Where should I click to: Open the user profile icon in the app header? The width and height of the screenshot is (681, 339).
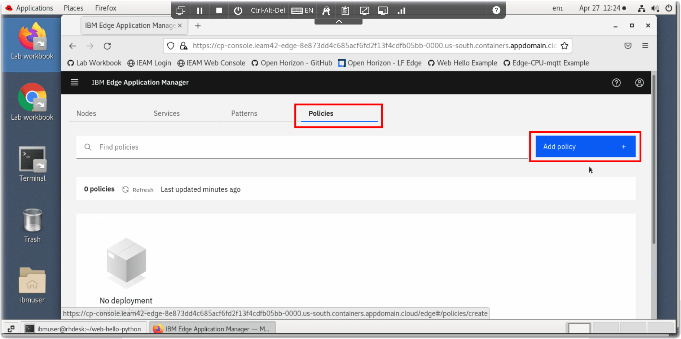640,83
